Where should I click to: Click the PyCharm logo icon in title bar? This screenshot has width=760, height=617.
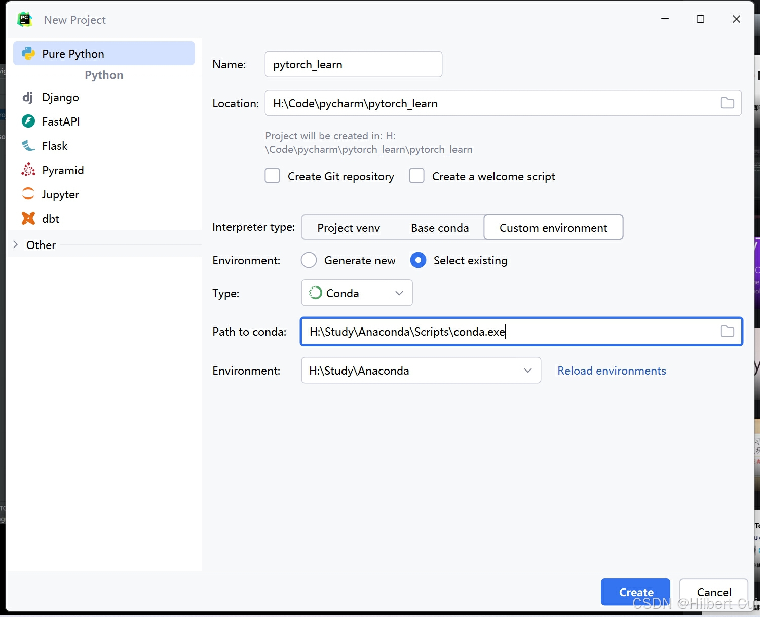tap(25, 19)
